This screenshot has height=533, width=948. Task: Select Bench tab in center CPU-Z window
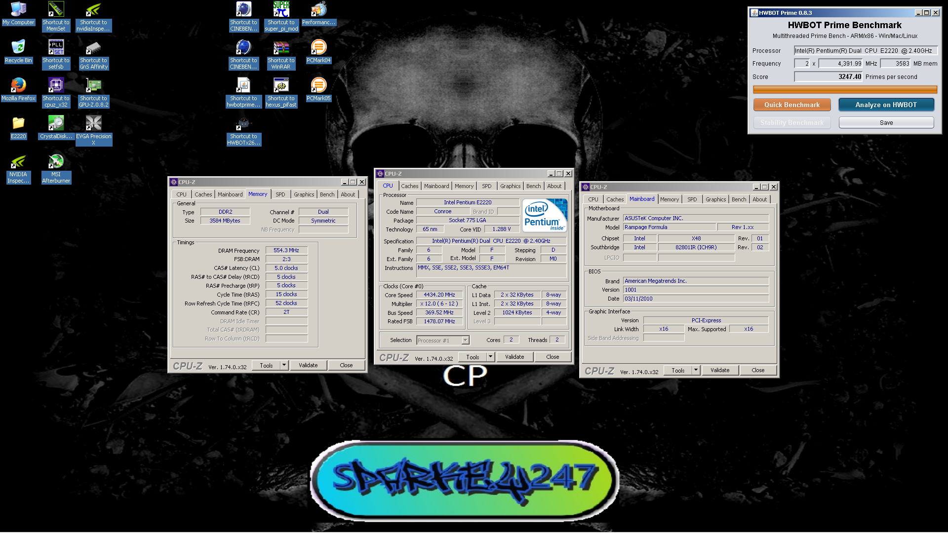533,186
